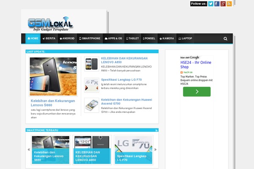
Task: Open the Berita menu item
Action: click(49, 38)
